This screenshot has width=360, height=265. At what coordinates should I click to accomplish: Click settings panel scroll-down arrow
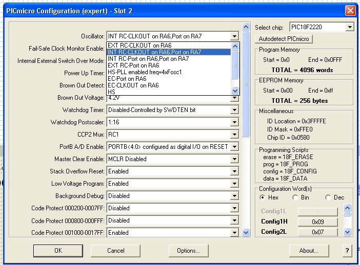click(x=246, y=233)
